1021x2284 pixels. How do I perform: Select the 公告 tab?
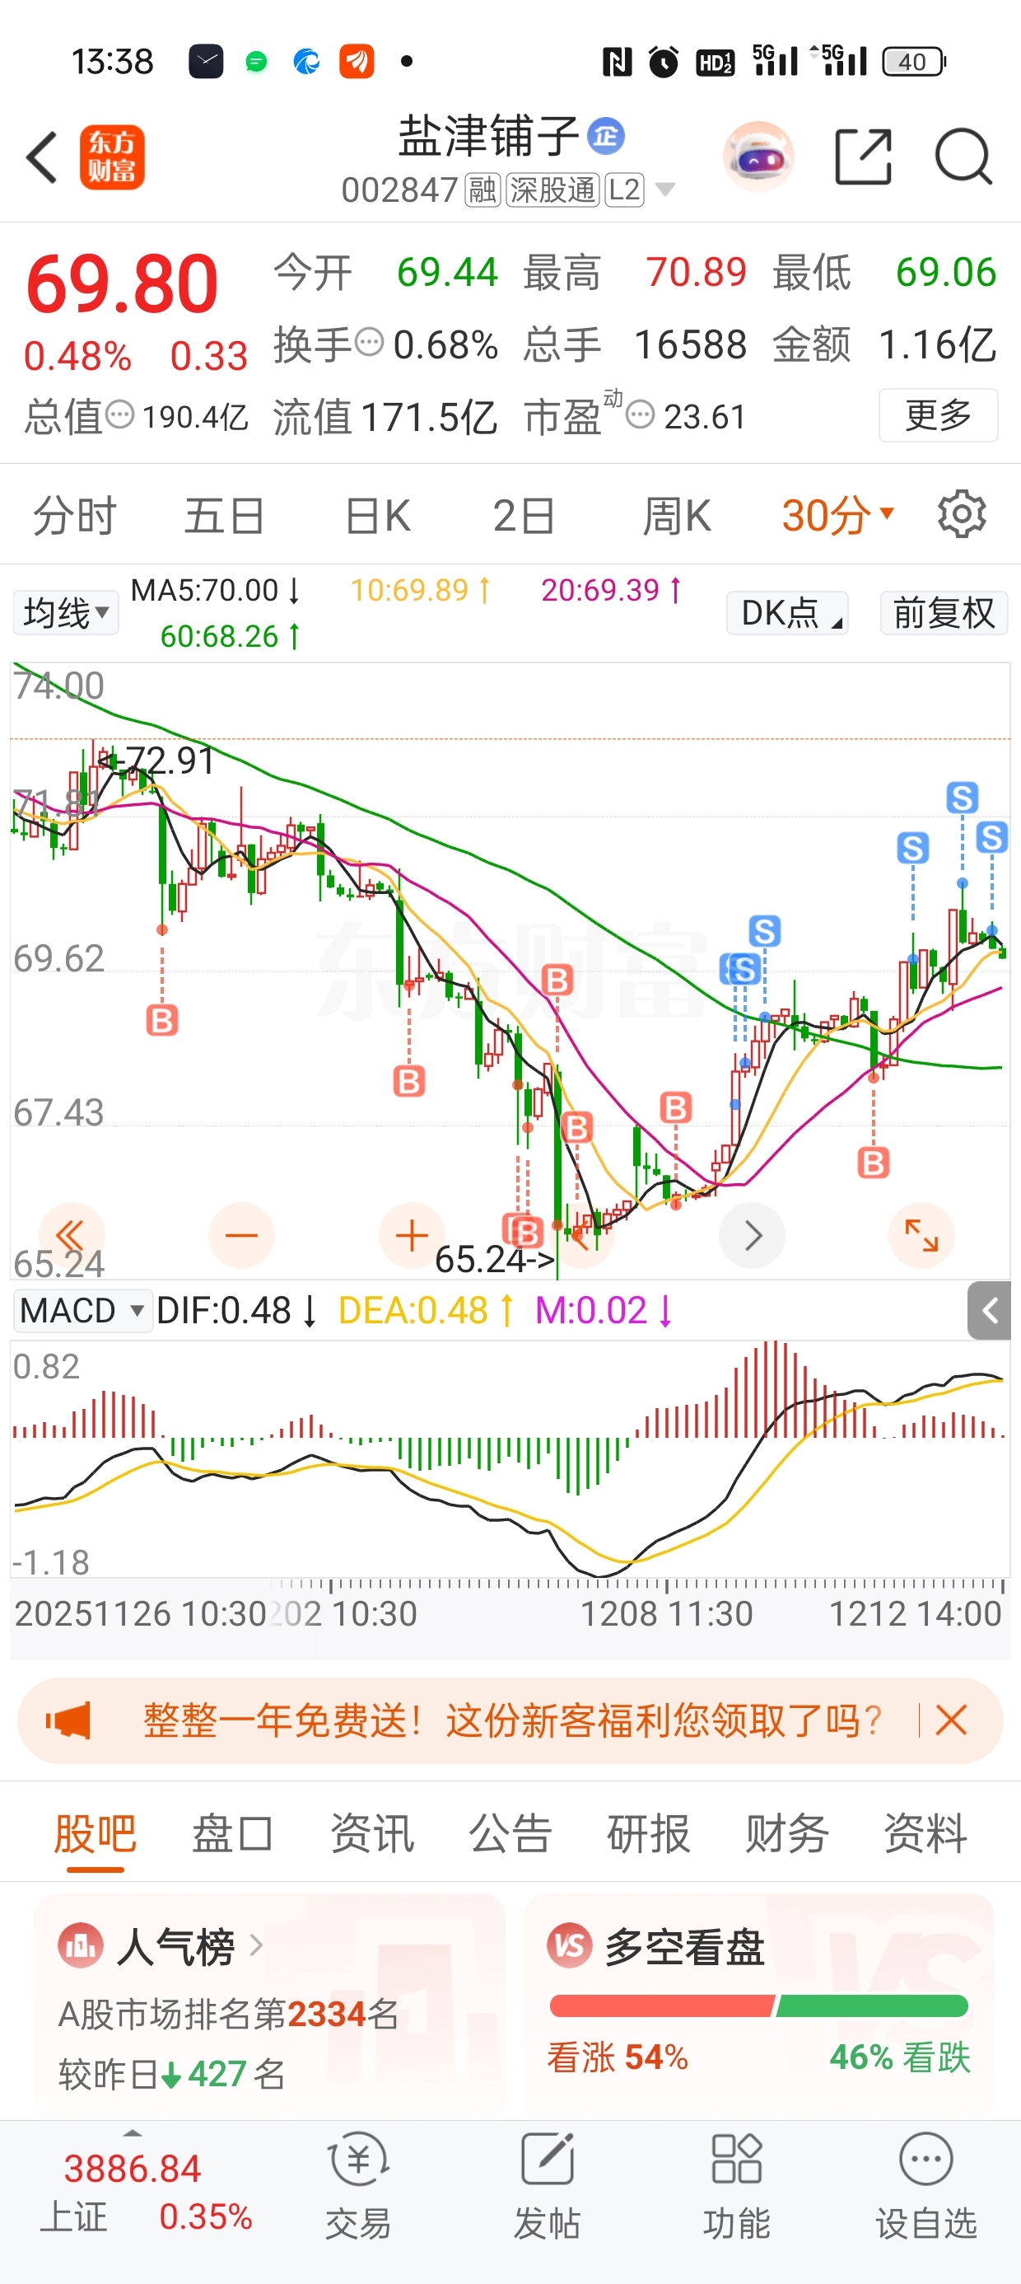510,1833
